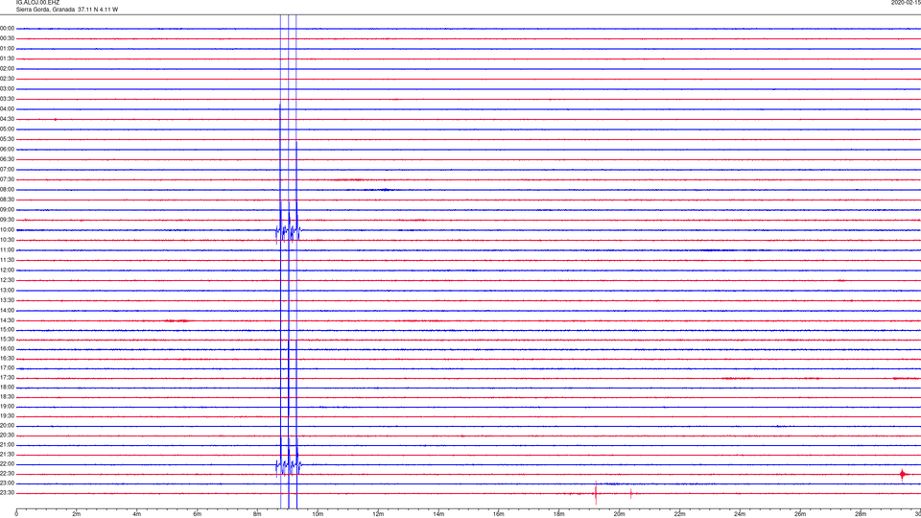Click the red noise burst on 14:30 trace near 5m
The height and width of the screenshot is (518, 921).
[177, 320]
